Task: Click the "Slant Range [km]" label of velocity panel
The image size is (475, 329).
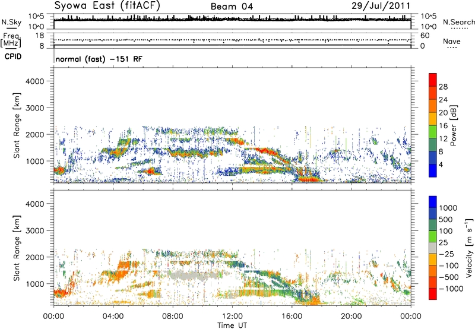Action: [x=17, y=248]
